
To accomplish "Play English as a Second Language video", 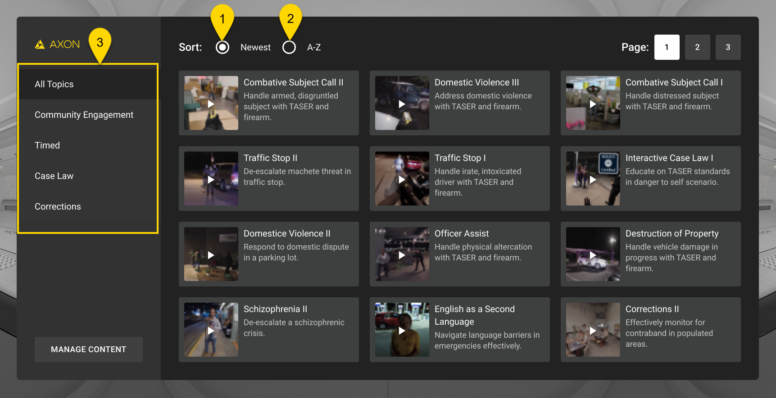I will (402, 330).
